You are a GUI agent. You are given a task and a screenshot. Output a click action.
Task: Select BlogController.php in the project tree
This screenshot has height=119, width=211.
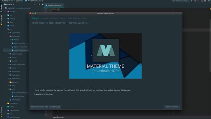pos(20,43)
